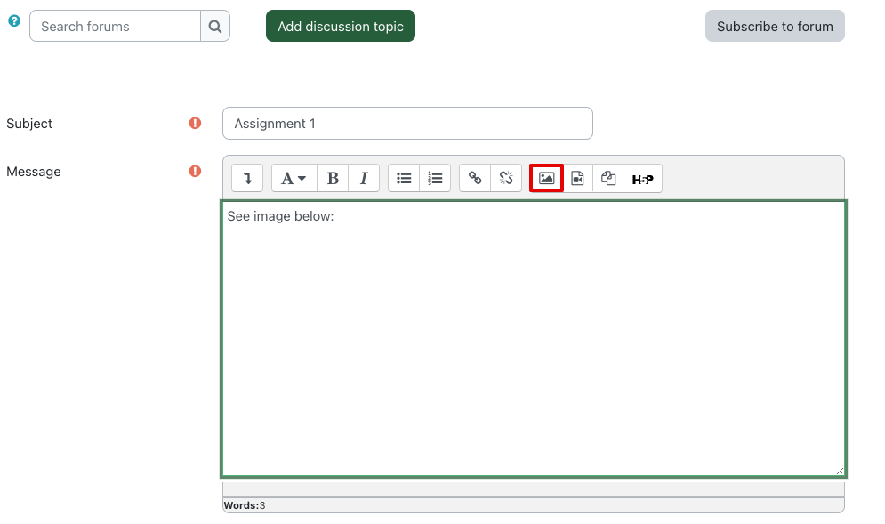Apply unordered bullet list

[404, 178]
